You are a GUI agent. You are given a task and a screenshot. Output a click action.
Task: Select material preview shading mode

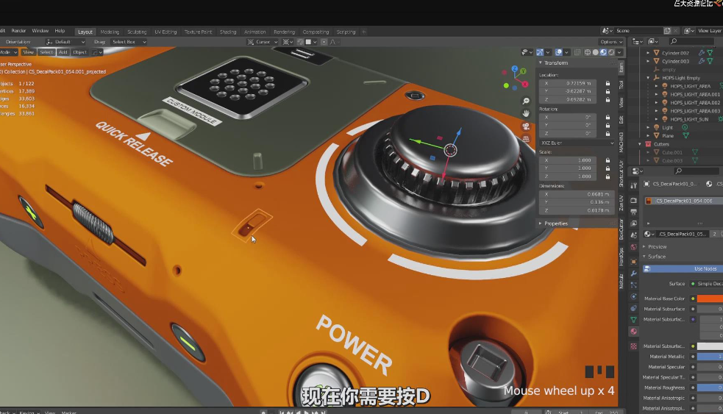[x=603, y=52]
